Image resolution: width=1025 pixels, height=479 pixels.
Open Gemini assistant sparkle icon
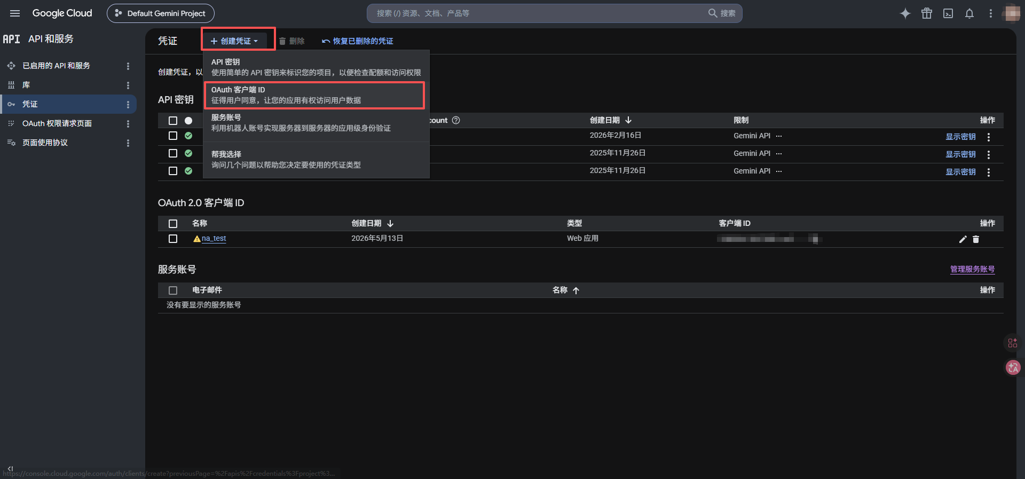coord(905,13)
